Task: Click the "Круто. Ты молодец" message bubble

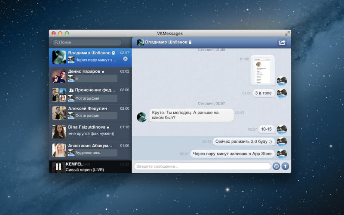Action: 191,115
